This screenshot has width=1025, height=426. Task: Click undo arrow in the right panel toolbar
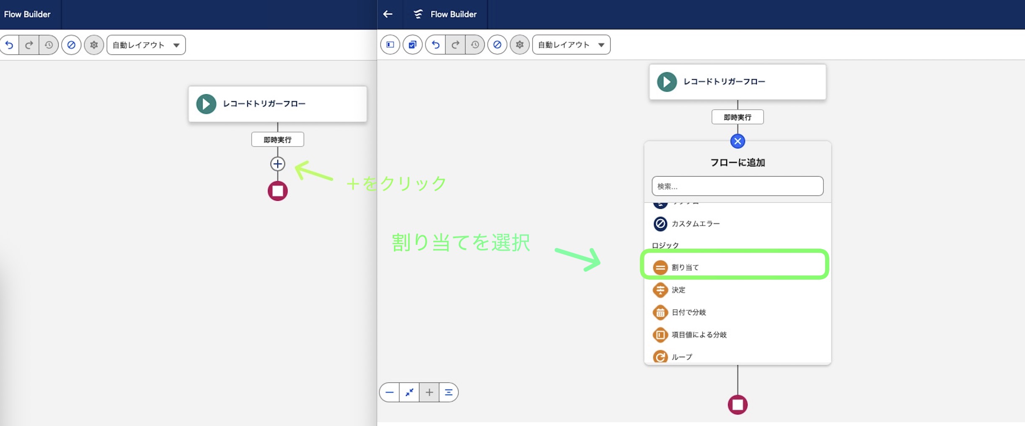point(435,44)
